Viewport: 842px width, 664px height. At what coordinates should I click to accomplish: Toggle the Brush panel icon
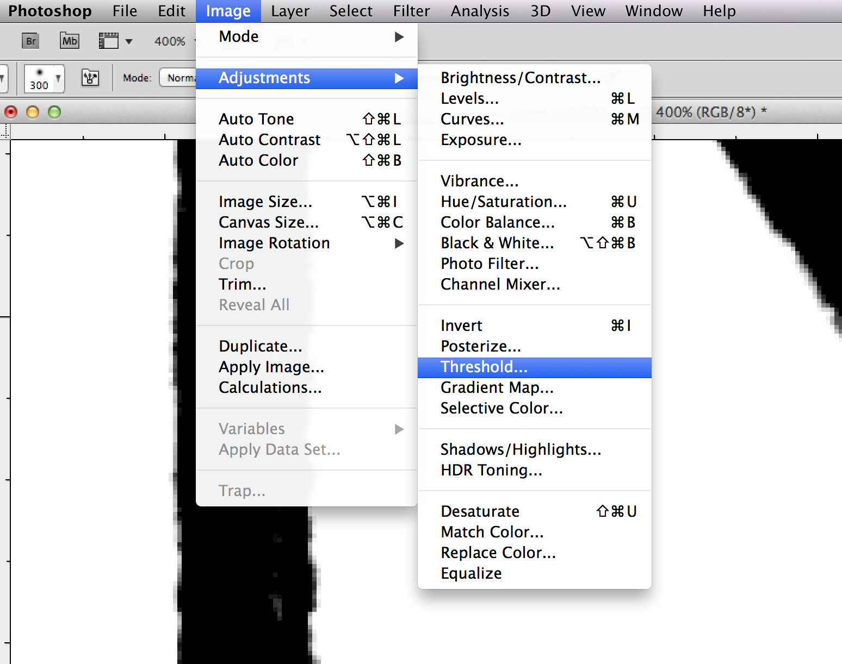click(90, 78)
